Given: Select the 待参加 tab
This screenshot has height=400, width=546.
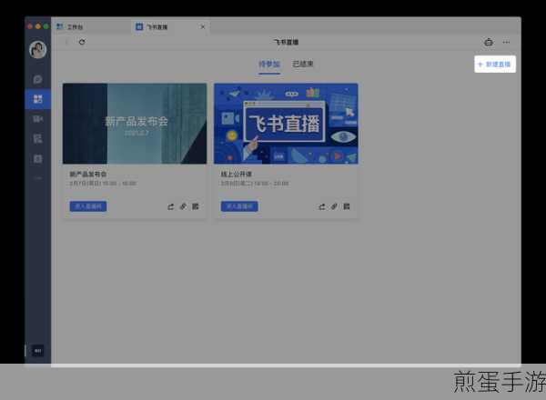Looking at the screenshot, I should (269, 64).
